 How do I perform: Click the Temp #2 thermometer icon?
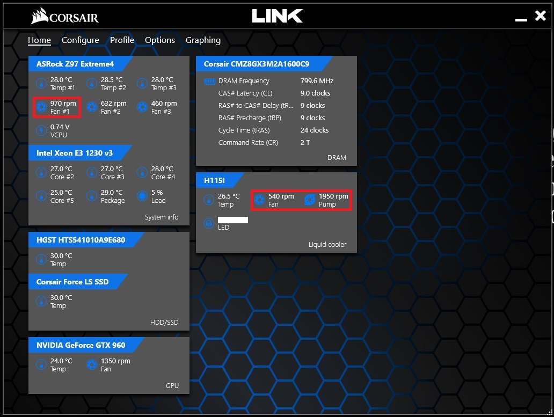click(92, 83)
